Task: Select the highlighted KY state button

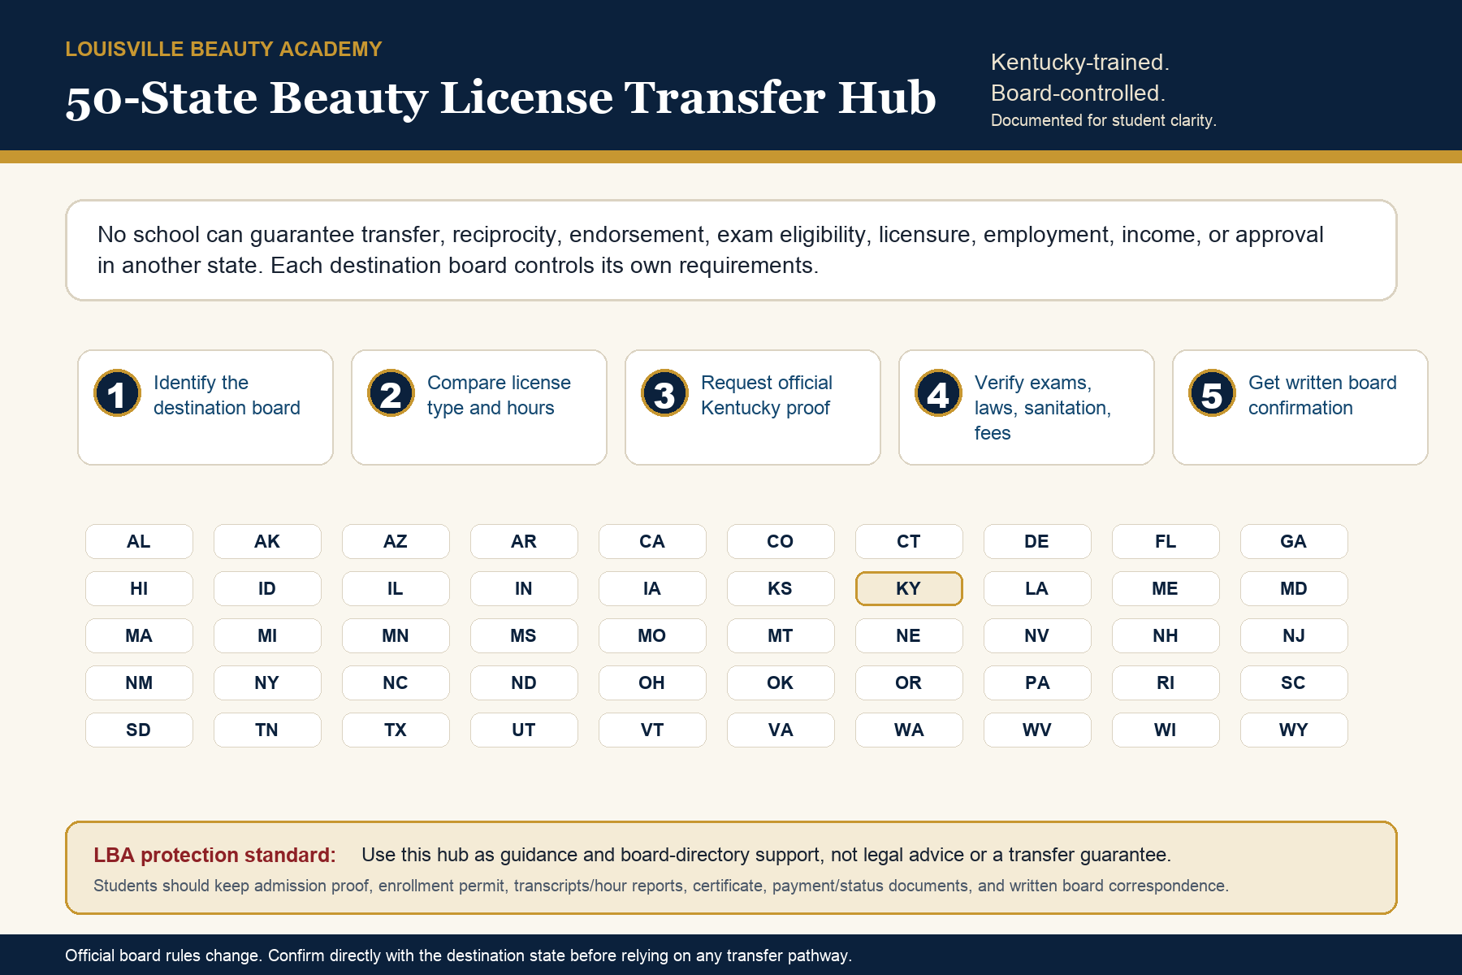Action: click(909, 588)
